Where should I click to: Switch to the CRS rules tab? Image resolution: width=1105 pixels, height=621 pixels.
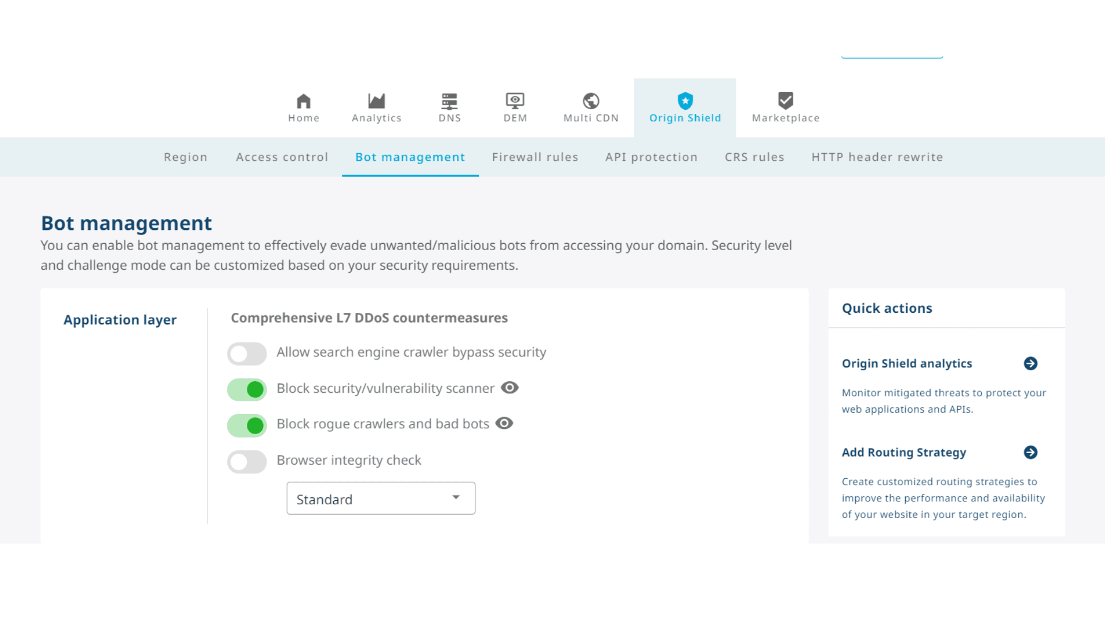point(755,157)
